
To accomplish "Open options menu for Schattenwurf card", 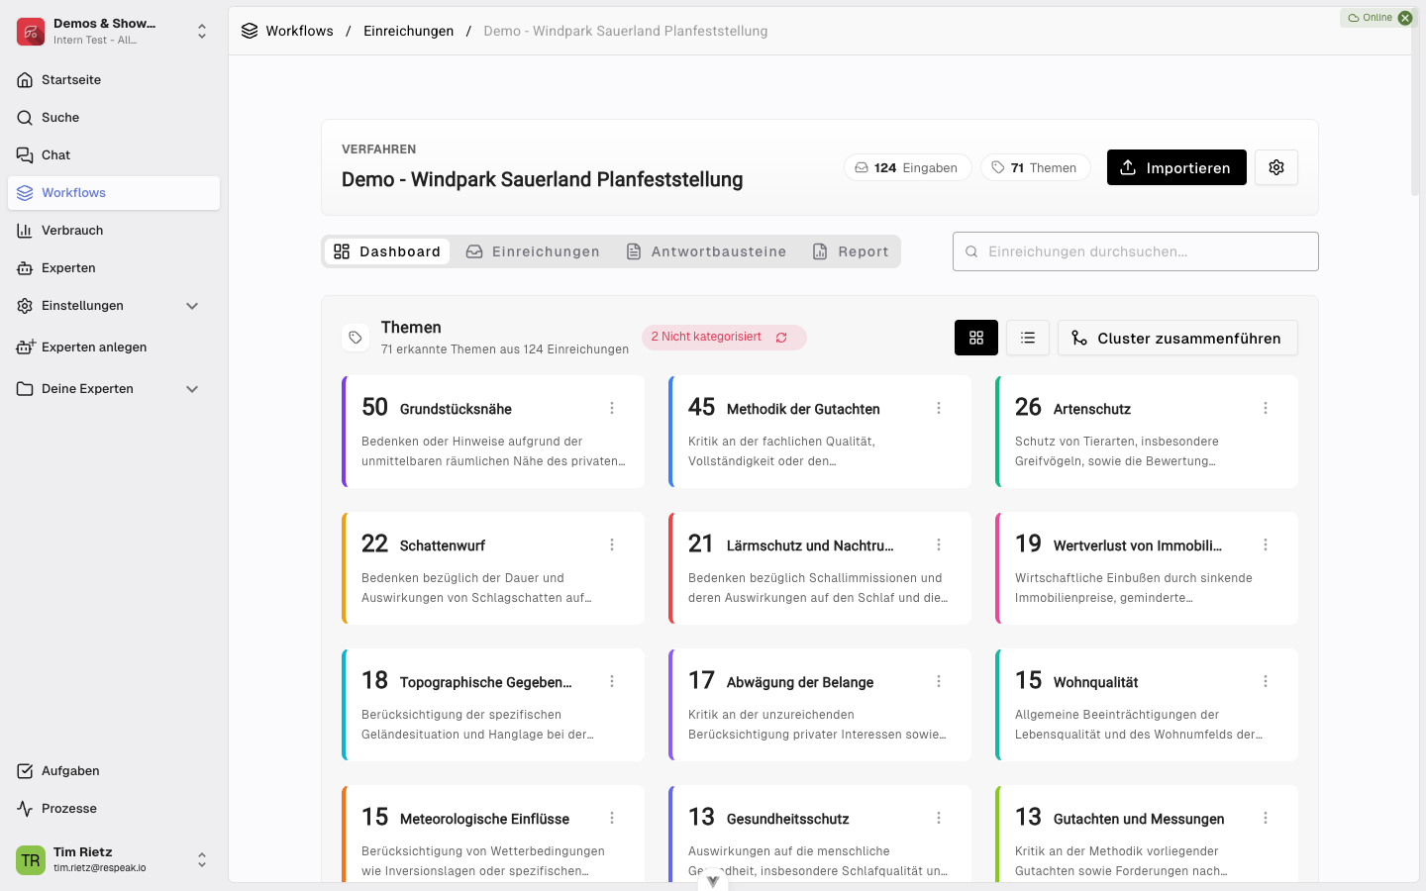I will tap(612, 544).
